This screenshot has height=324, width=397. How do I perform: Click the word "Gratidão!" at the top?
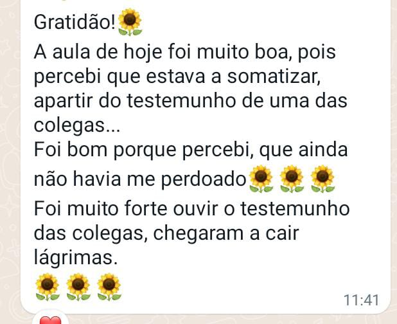(75, 22)
